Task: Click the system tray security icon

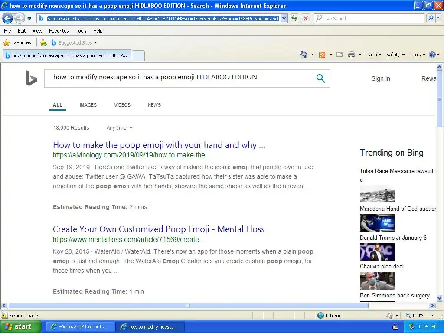Action: click(411, 327)
